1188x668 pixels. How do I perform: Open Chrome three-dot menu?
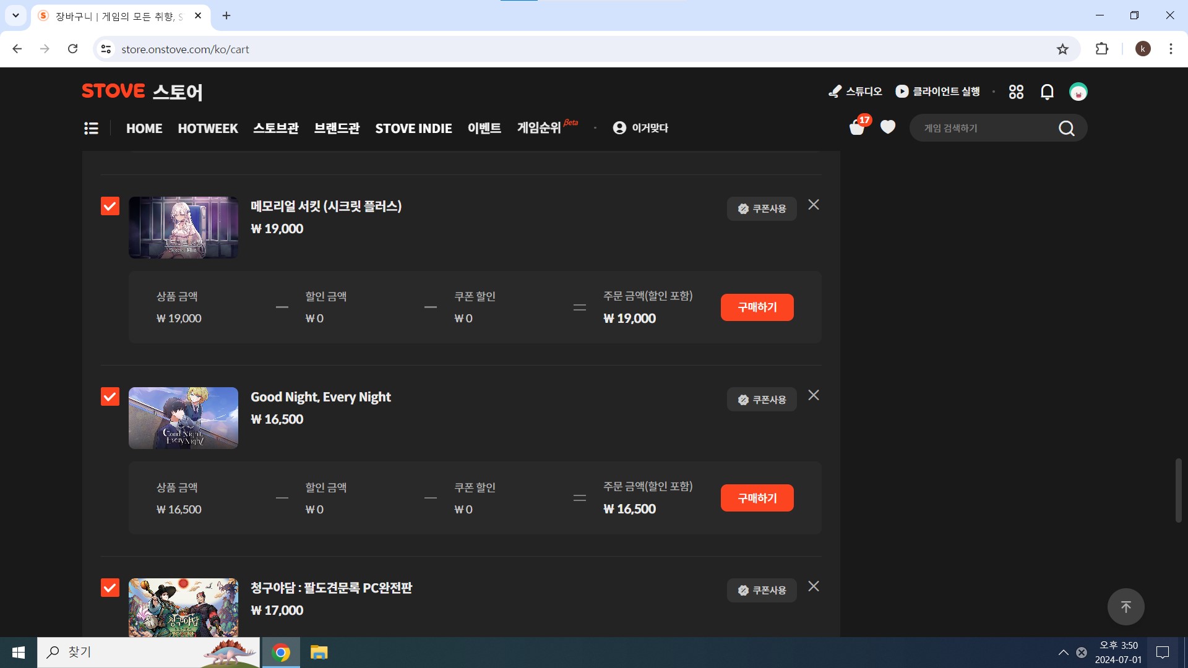point(1171,49)
